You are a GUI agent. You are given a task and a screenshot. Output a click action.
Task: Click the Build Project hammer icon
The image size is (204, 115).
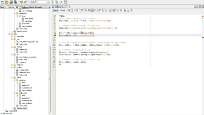tap(52, 2)
